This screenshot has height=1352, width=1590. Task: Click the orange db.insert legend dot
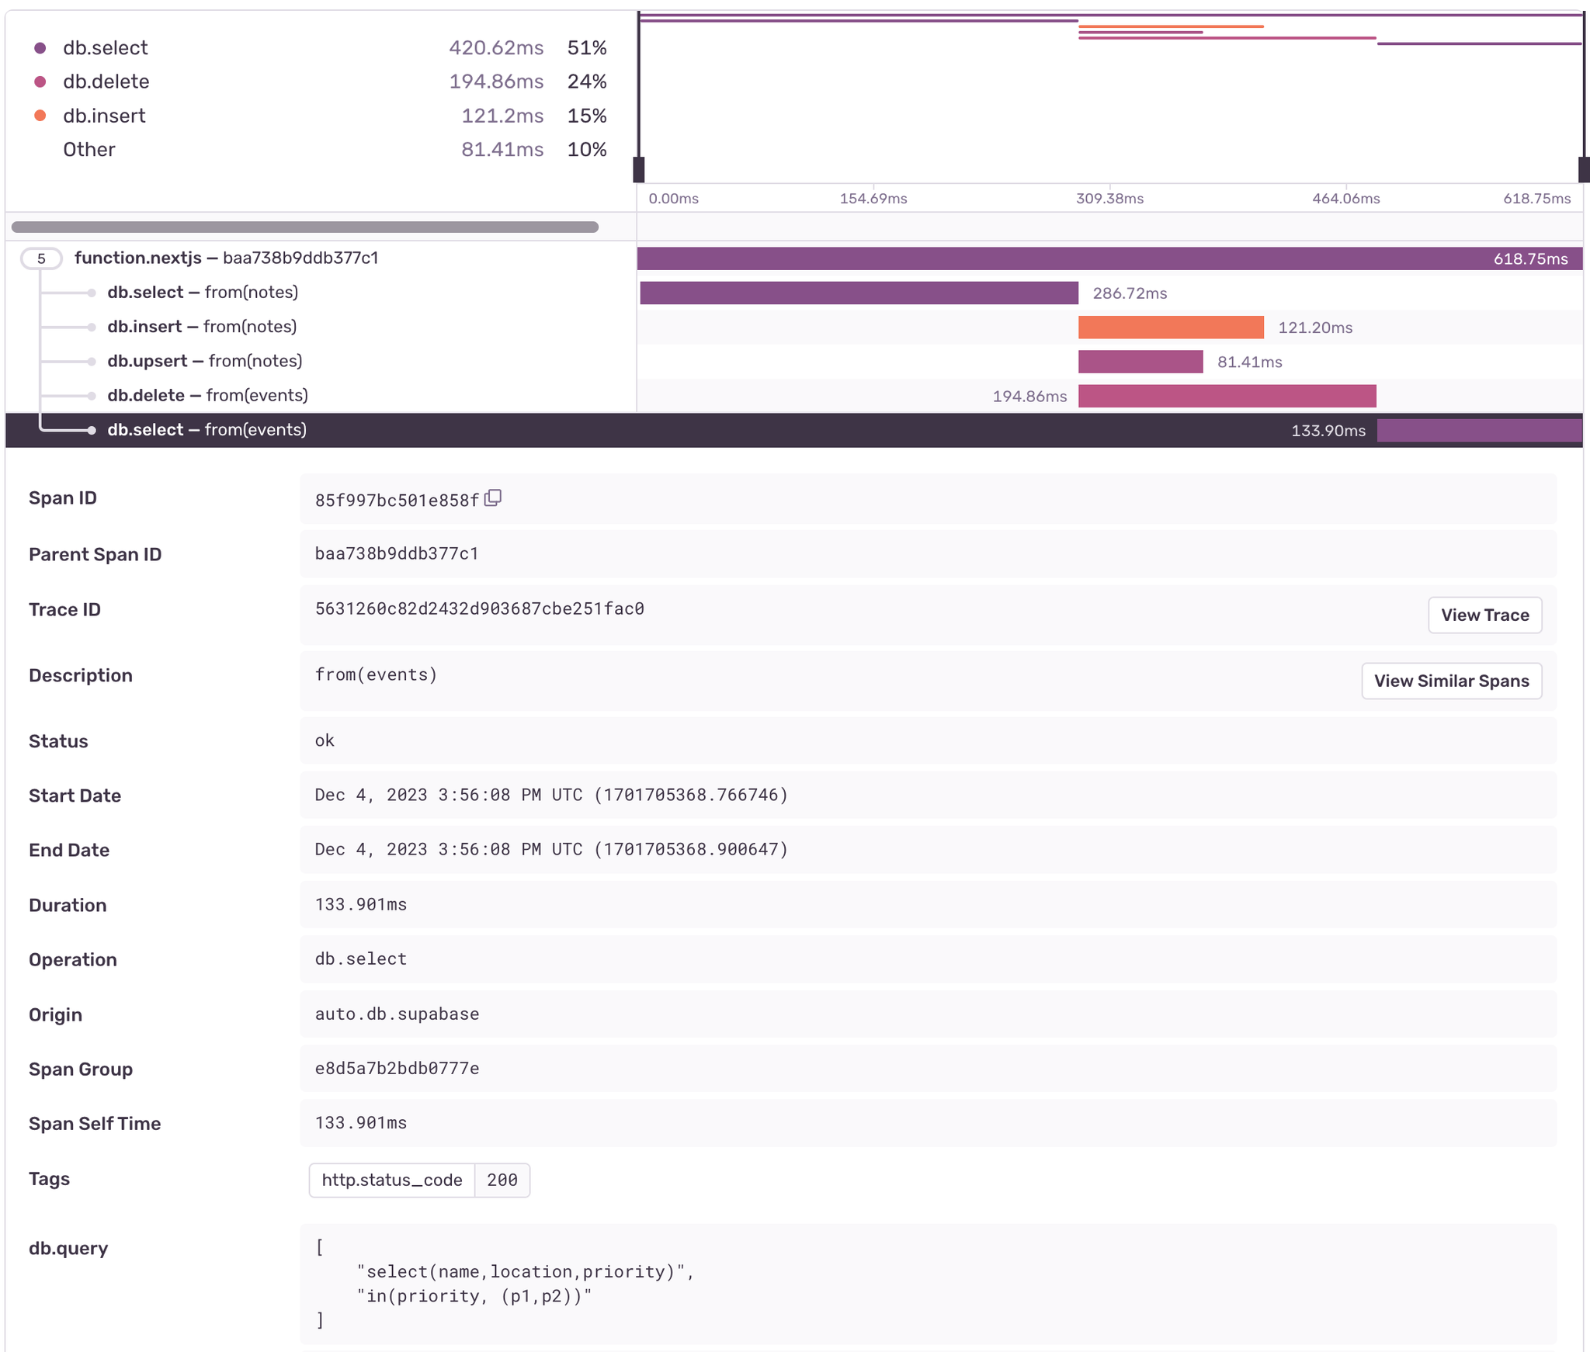coord(40,116)
